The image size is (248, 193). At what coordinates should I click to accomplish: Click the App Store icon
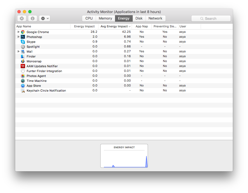pos(23,86)
